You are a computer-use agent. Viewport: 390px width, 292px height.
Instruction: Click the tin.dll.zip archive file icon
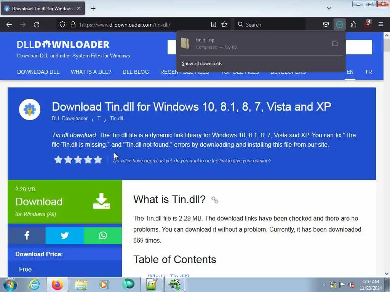[x=185, y=43]
